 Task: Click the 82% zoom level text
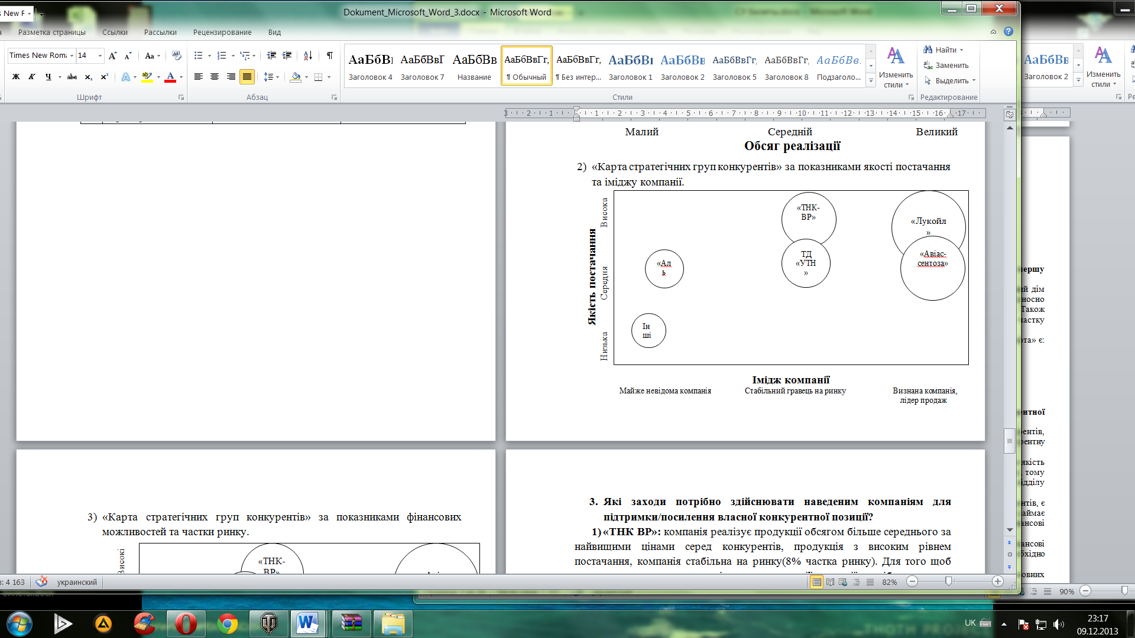889,582
